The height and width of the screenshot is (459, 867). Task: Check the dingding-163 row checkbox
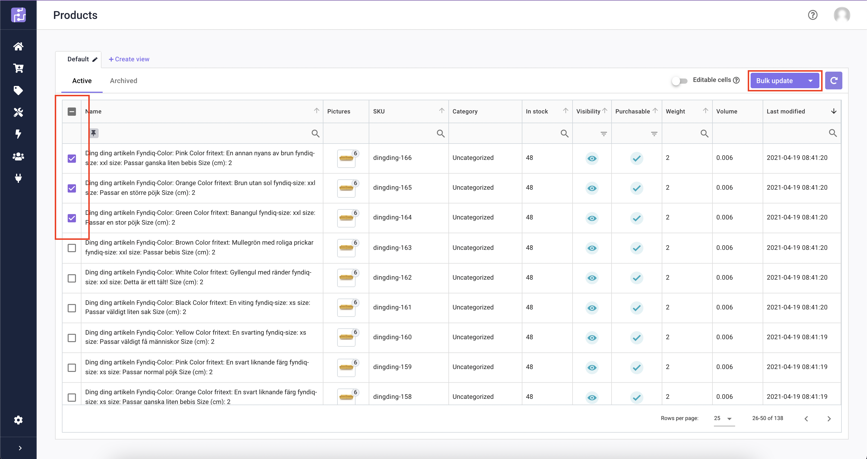(x=72, y=248)
